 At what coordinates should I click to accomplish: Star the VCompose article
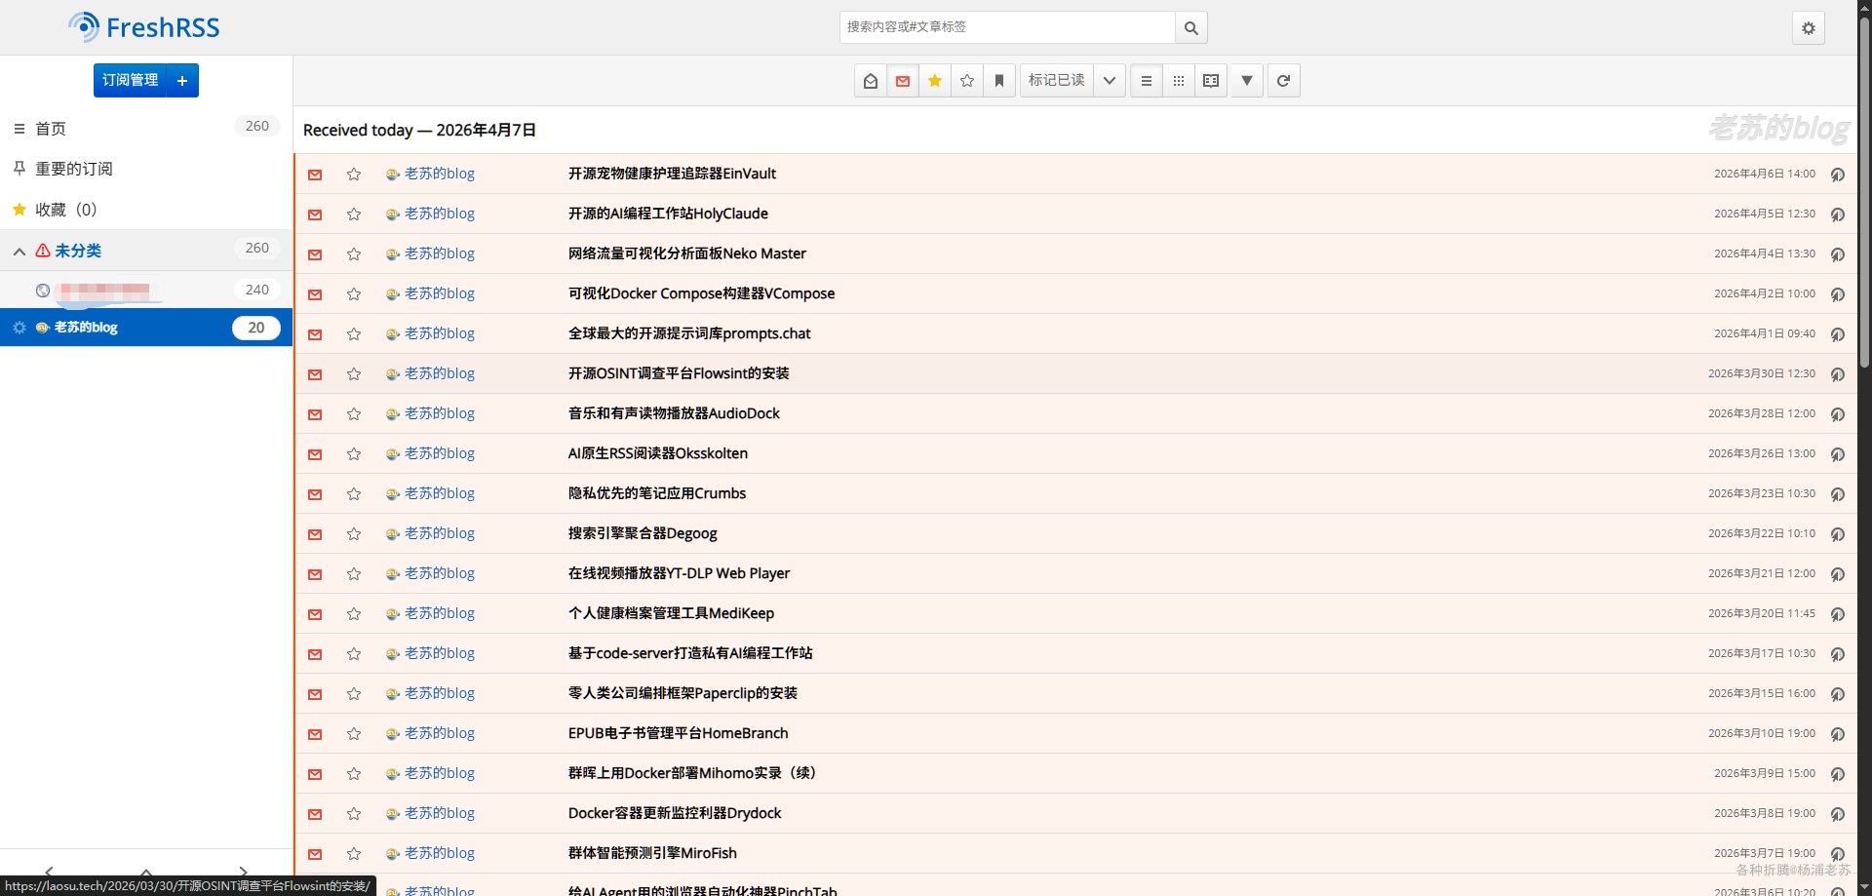point(354,294)
